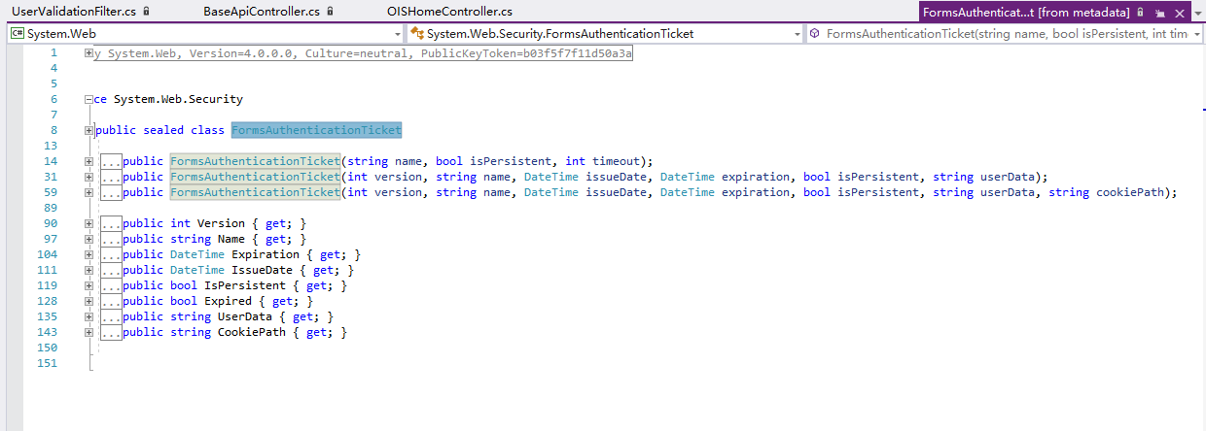Expand the CookiePath property outline
Image resolution: width=1206 pixels, height=431 pixels.
coord(89,332)
